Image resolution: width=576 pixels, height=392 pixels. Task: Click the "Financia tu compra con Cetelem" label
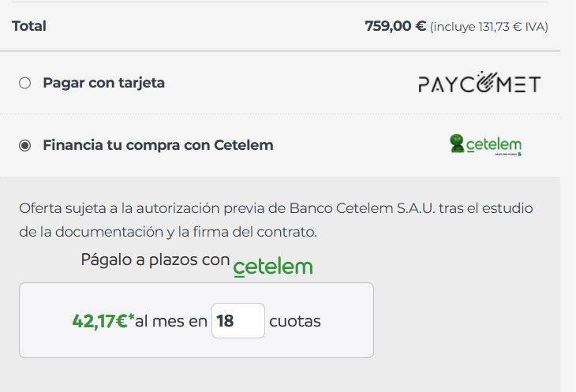158,145
